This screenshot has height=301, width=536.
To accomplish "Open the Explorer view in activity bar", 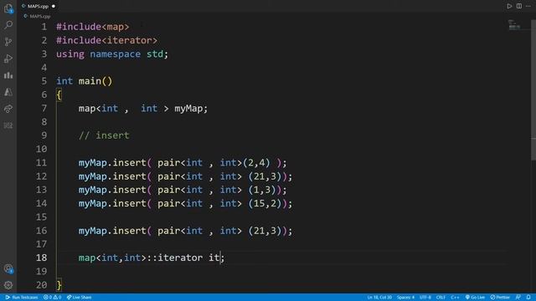I will coord(8,8).
